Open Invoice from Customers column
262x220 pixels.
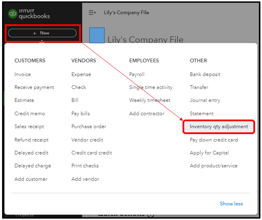(22, 74)
